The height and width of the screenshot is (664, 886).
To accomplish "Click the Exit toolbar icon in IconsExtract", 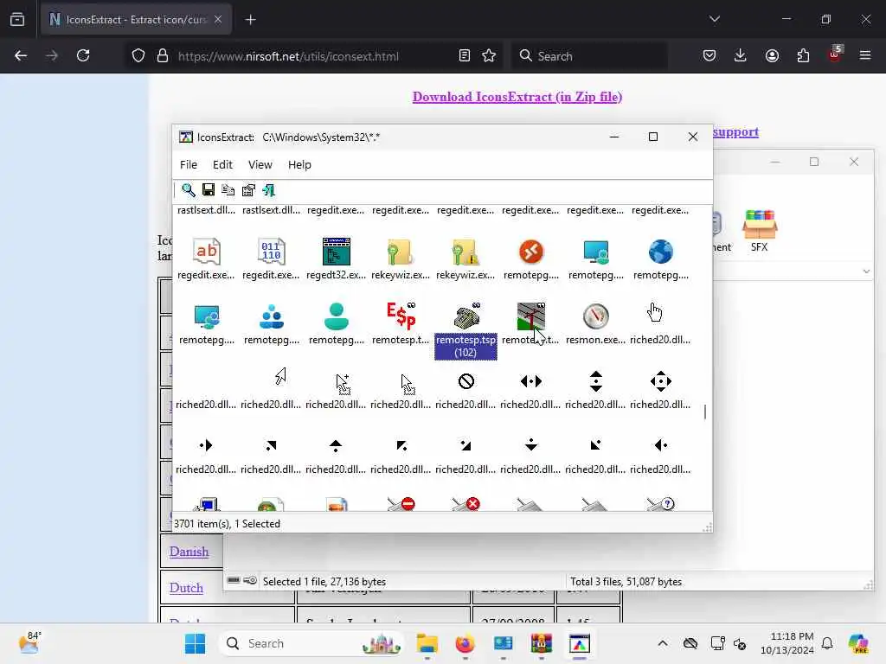I will (268, 190).
